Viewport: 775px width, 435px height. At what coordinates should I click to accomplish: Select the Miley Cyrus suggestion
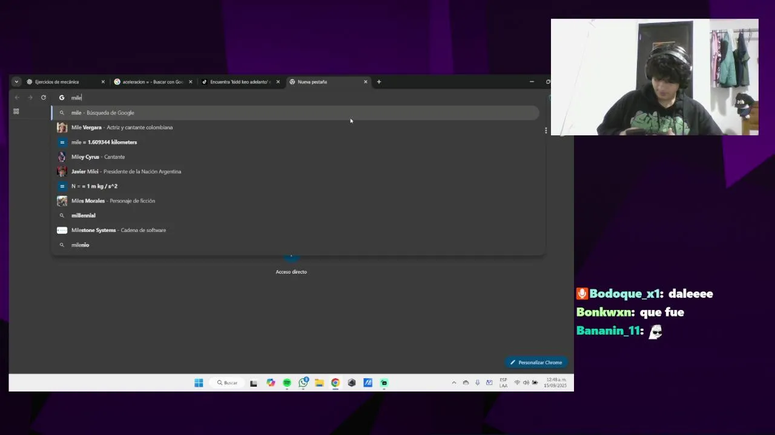tap(295, 156)
